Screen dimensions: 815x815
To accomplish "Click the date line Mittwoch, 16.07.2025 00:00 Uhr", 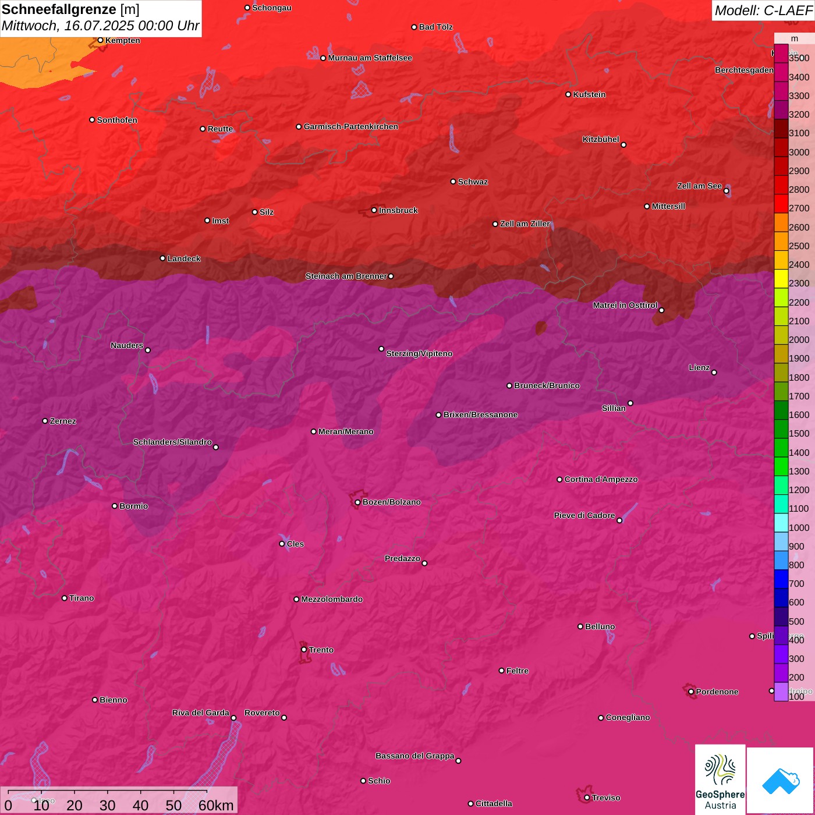I will (100, 26).
